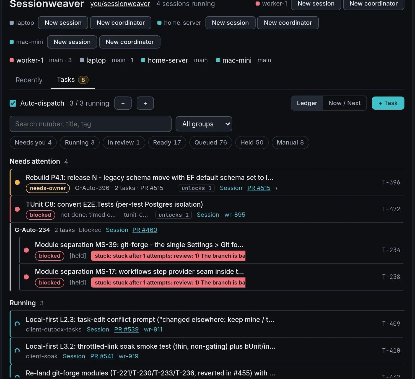
Task: Click the red status dot on T-472 row
Action: [x=17, y=209]
